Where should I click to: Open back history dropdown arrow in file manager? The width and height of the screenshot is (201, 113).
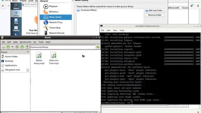tap(13, 47)
